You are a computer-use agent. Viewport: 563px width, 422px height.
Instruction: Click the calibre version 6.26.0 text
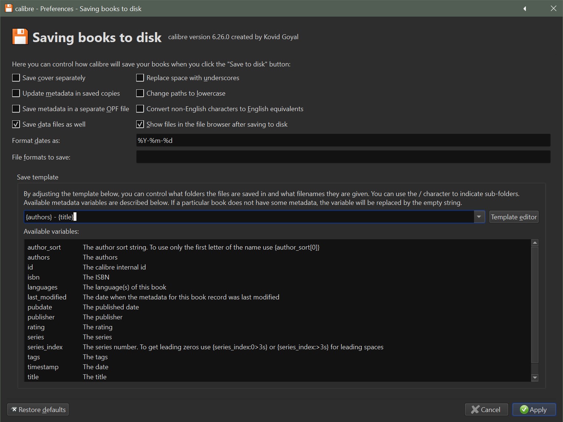(x=233, y=37)
